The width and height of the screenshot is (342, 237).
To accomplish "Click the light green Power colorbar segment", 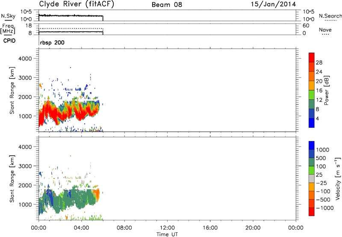I will click(x=312, y=95).
